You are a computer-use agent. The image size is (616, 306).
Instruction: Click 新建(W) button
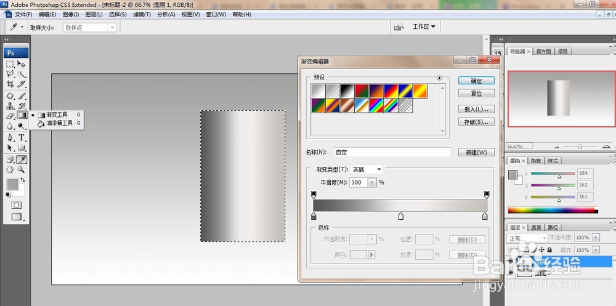[x=476, y=153]
